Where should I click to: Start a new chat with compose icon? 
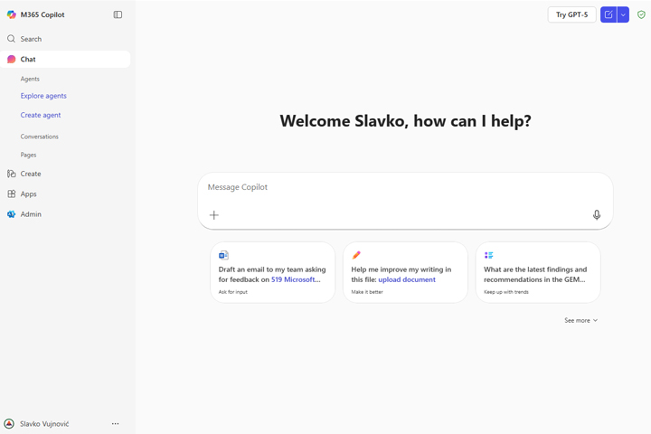(609, 14)
